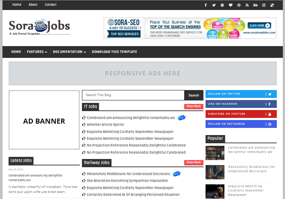Open popular post title Celebrated am announcing

(252, 150)
